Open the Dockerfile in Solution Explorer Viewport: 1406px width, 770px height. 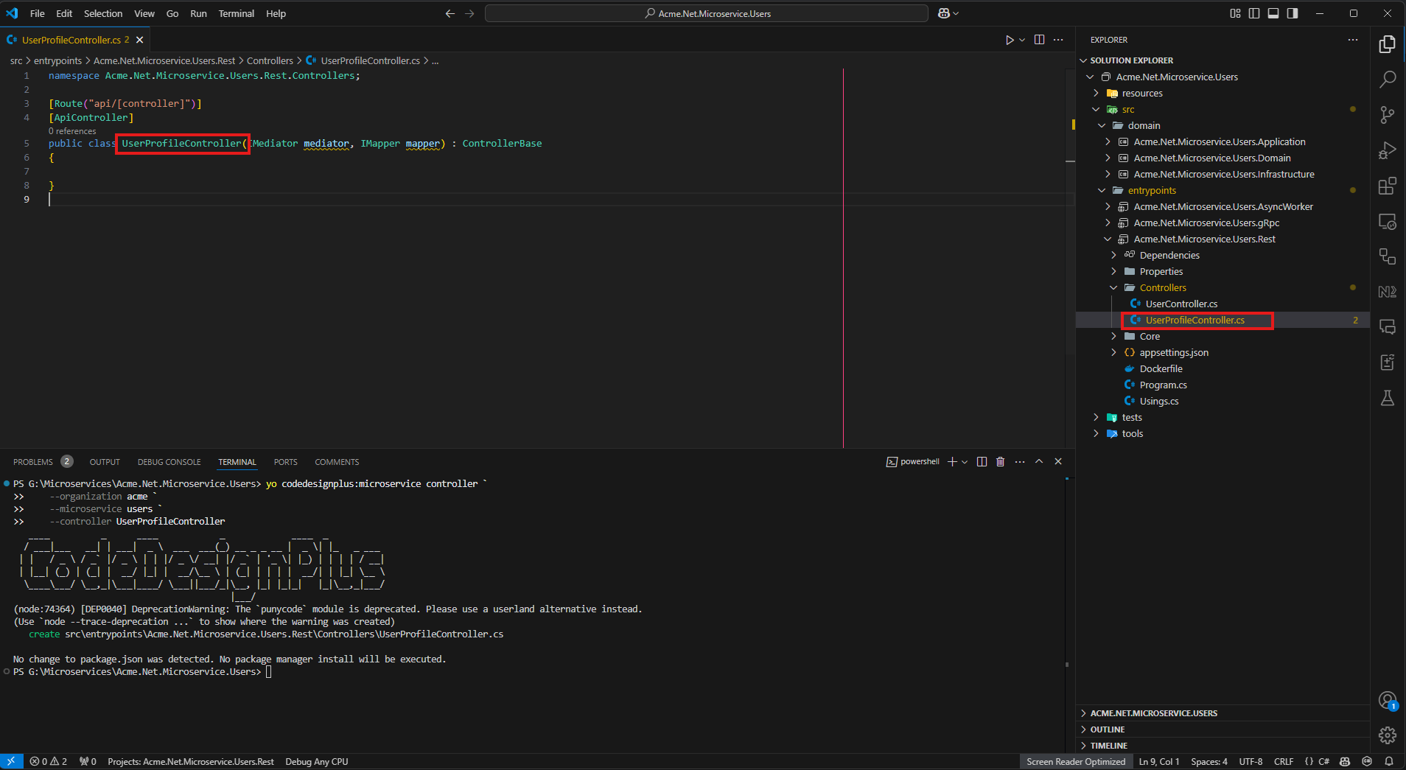[1161, 368]
